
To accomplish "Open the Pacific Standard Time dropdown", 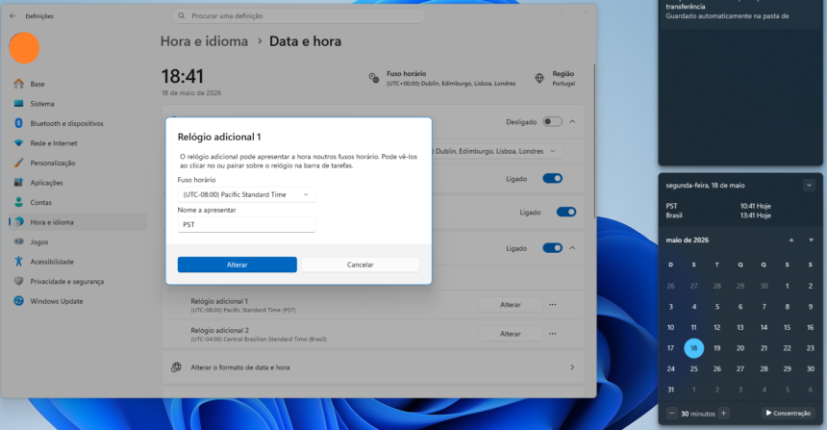I will point(246,194).
